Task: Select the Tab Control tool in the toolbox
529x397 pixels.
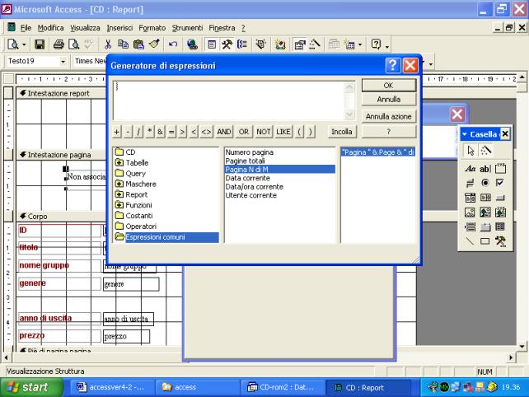Action: (485, 227)
